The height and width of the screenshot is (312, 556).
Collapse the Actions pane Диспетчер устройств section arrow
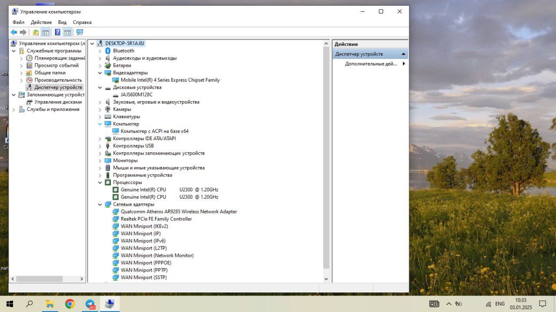tap(404, 54)
